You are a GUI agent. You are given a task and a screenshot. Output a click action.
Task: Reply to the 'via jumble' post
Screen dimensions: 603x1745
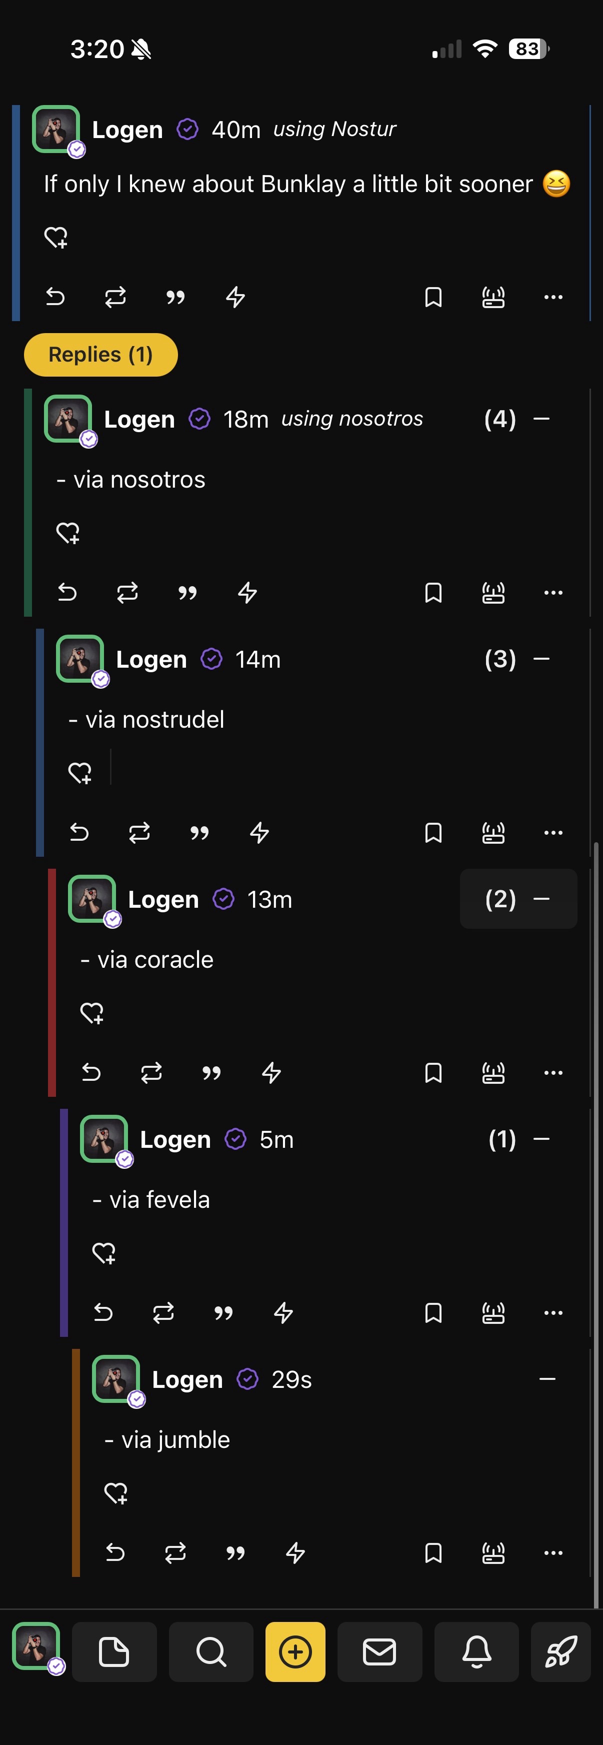point(116,1552)
